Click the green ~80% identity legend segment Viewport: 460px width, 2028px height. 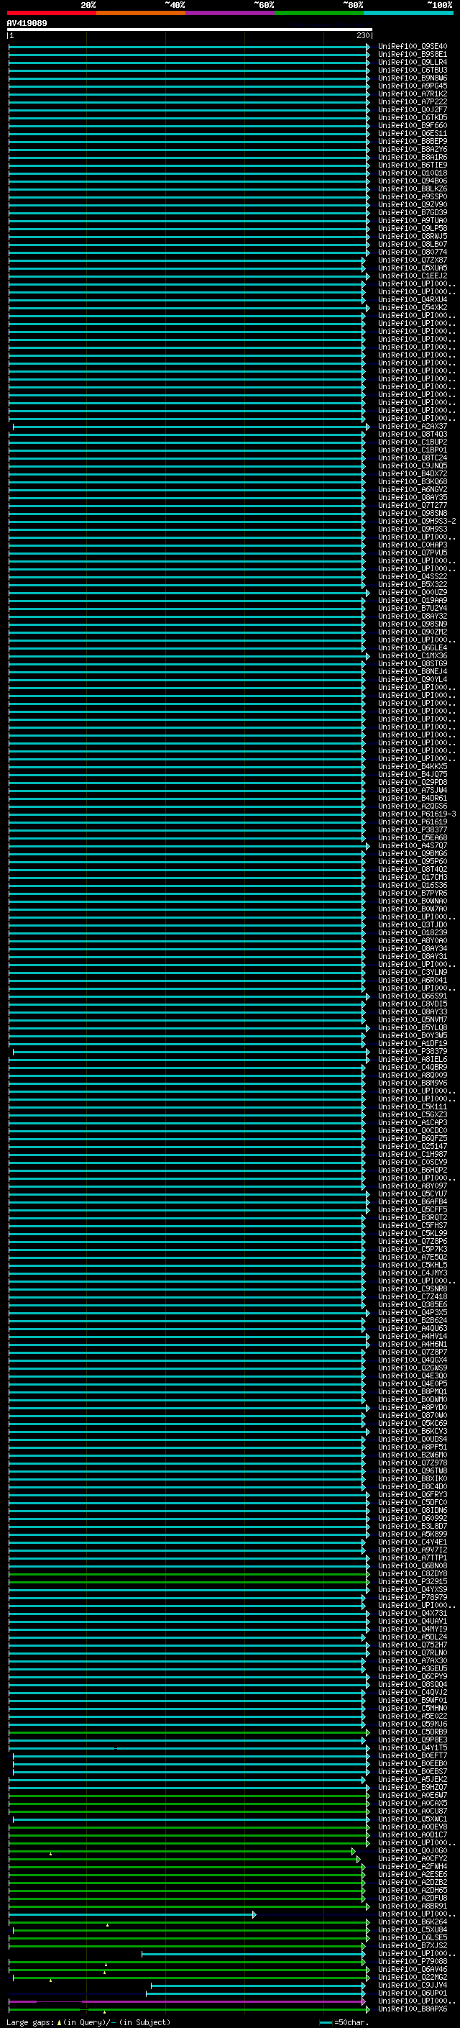tap(319, 13)
